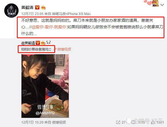This screenshot has width=167, height=127.
Task: Like the post with the thumbs-up icon
Action: coord(153,122)
